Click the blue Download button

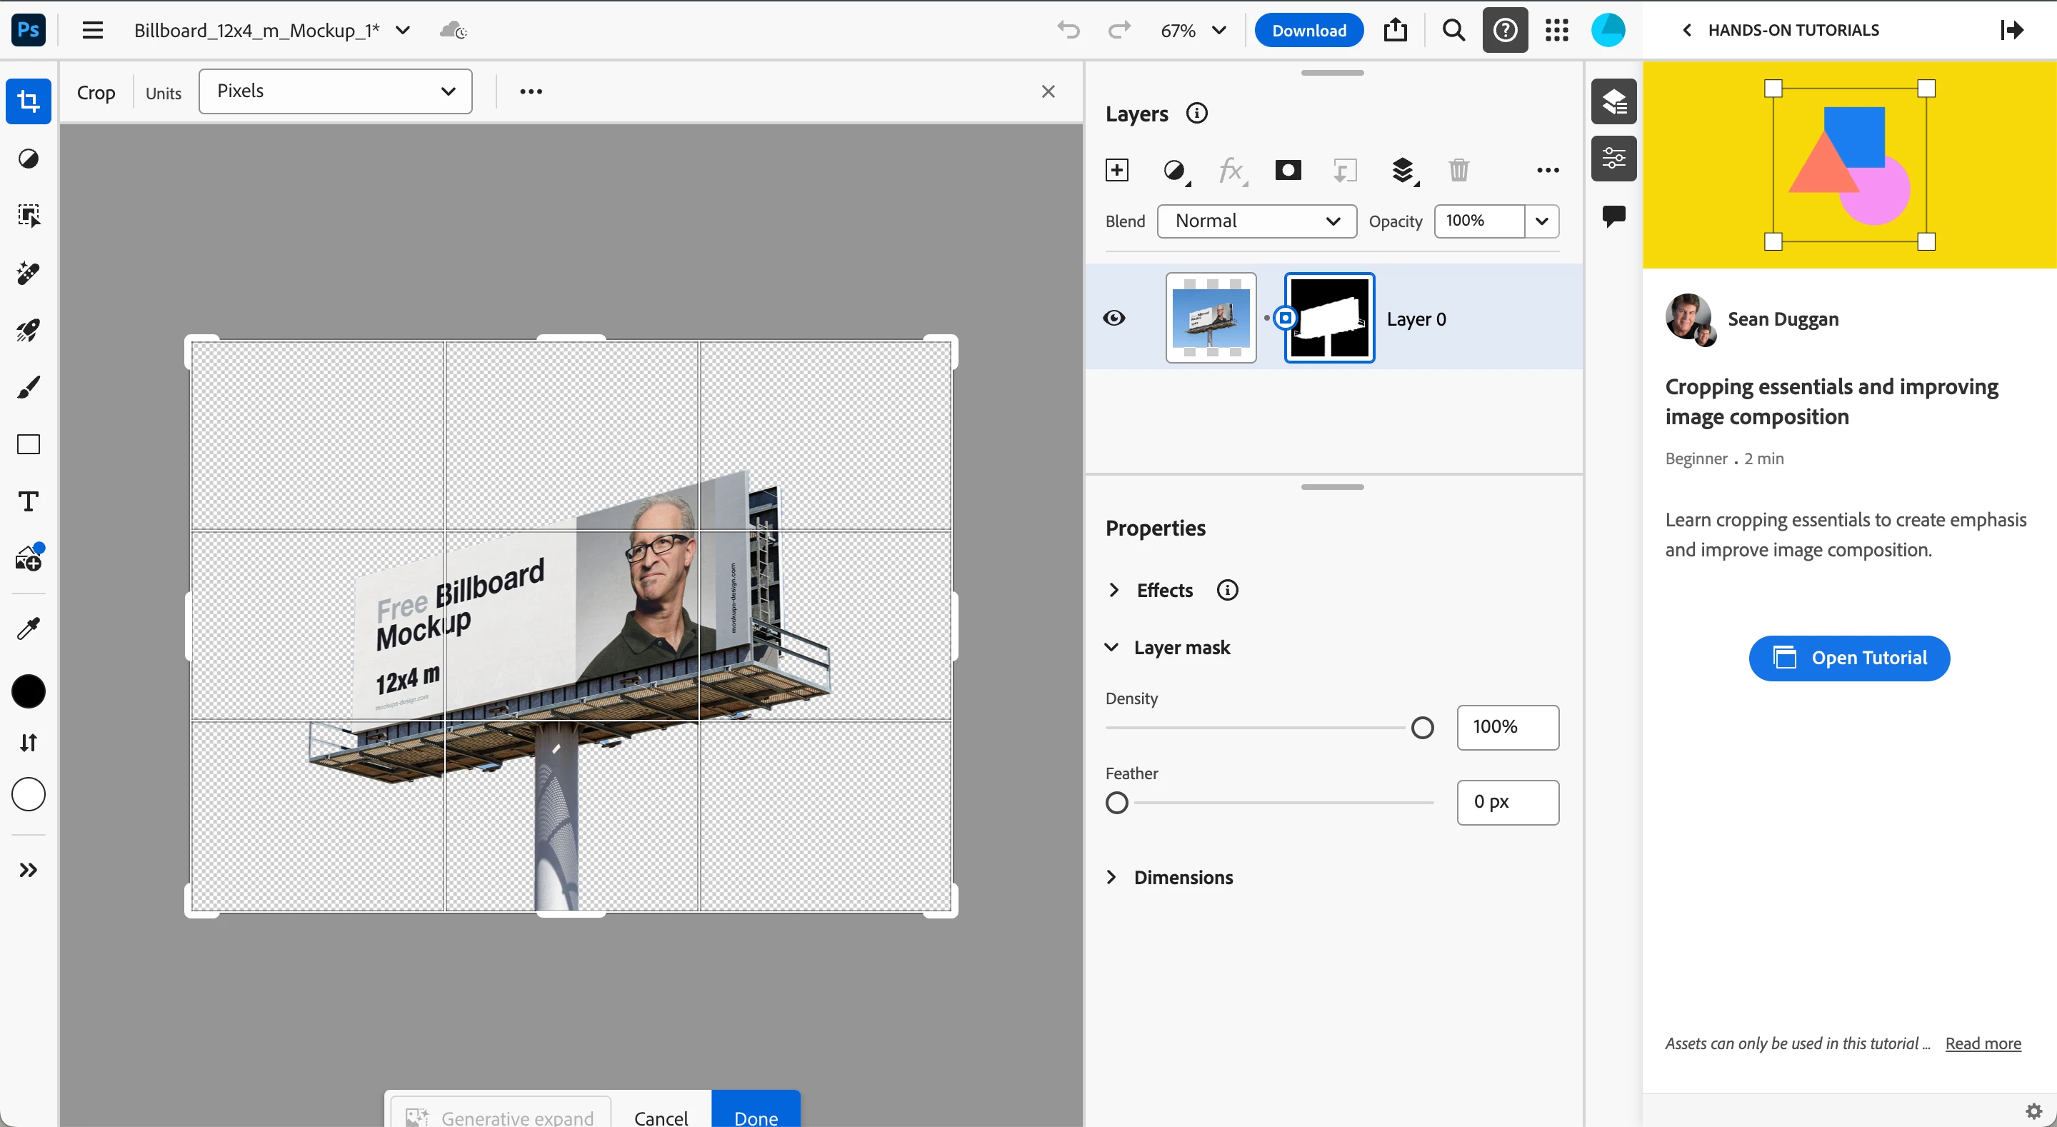1308,30
